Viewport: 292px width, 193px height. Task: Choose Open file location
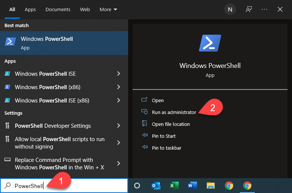click(x=171, y=124)
